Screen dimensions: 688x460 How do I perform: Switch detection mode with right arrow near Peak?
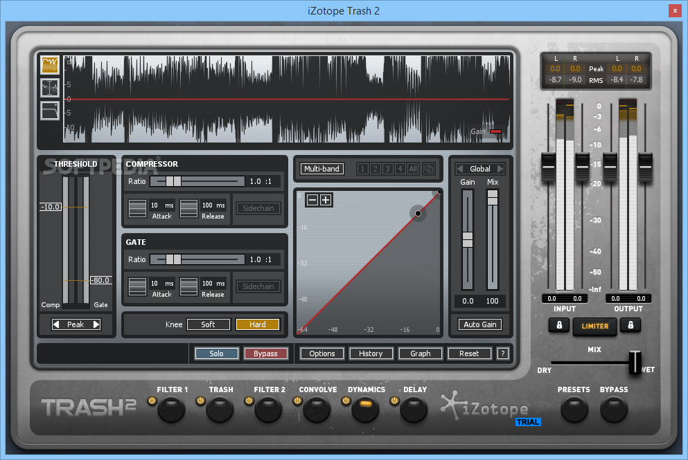(x=96, y=324)
